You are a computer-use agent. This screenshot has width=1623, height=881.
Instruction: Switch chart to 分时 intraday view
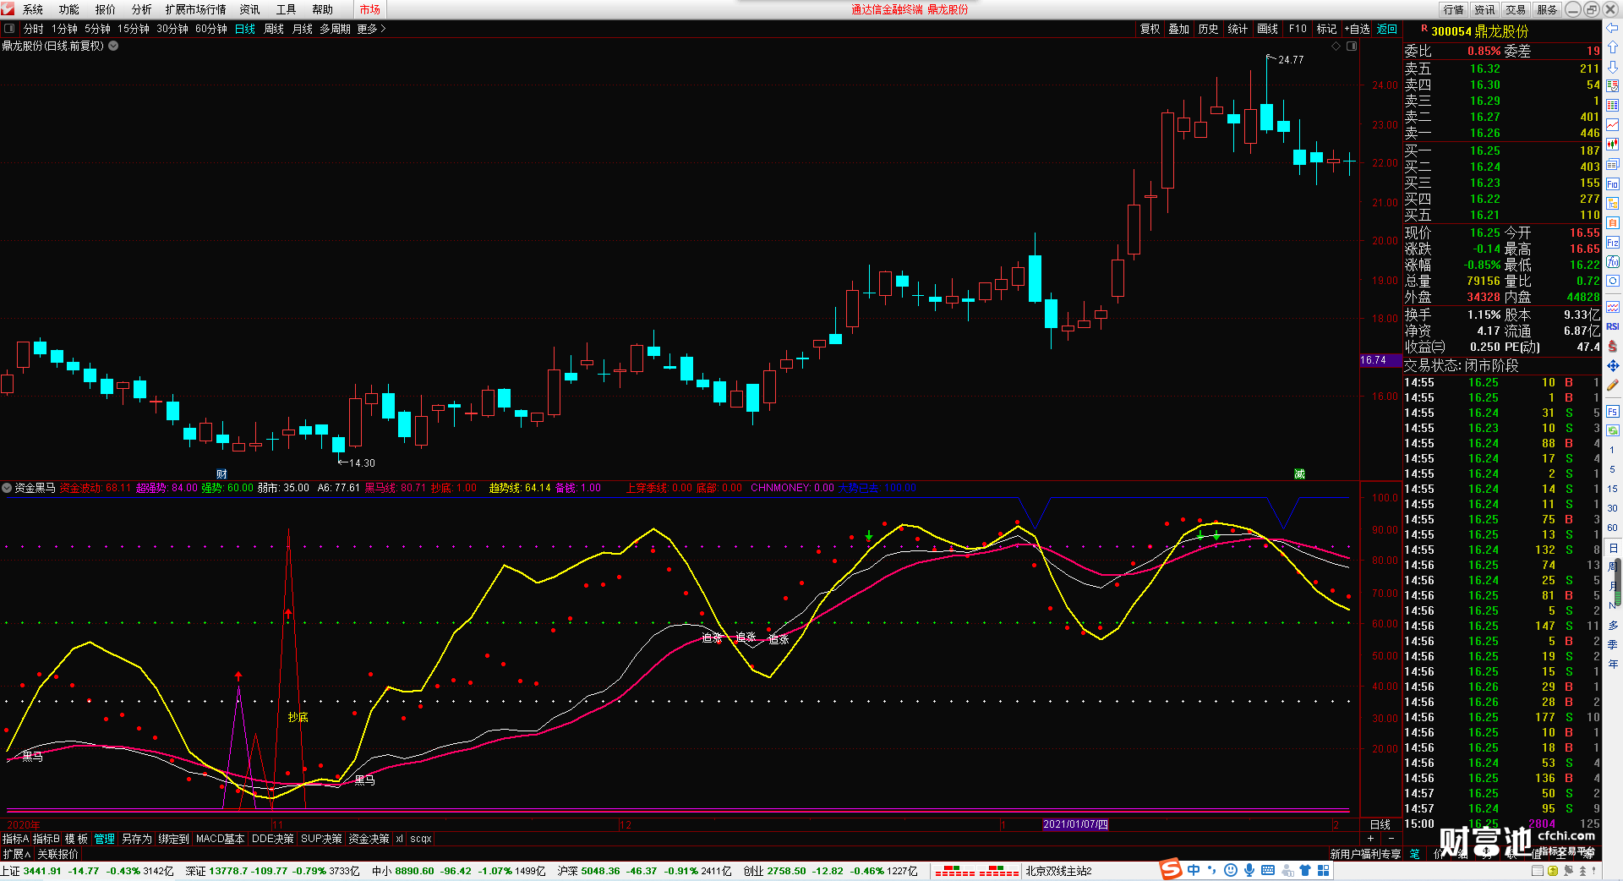click(x=33, y=29)
